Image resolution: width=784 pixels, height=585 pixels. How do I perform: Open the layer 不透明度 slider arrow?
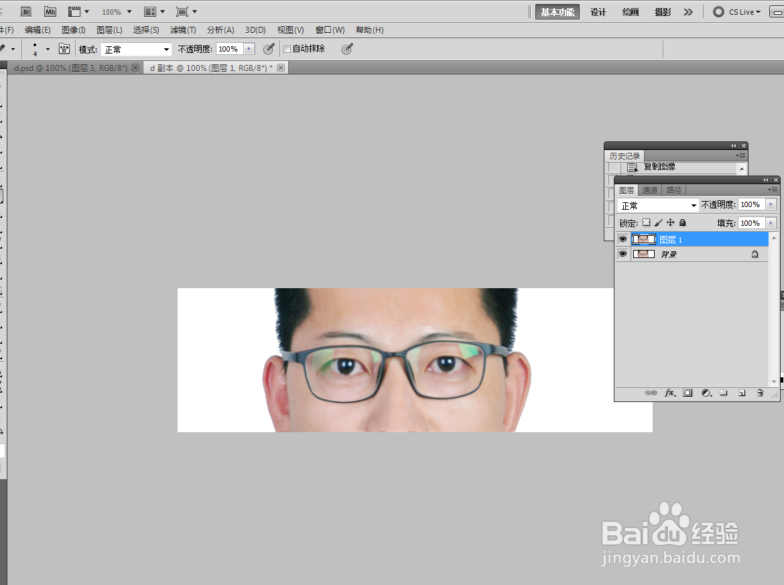point(771,204)
